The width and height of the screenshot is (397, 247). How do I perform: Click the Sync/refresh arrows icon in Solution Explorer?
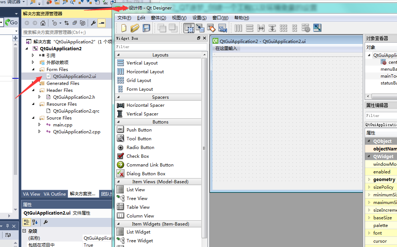tap(67, 23)
